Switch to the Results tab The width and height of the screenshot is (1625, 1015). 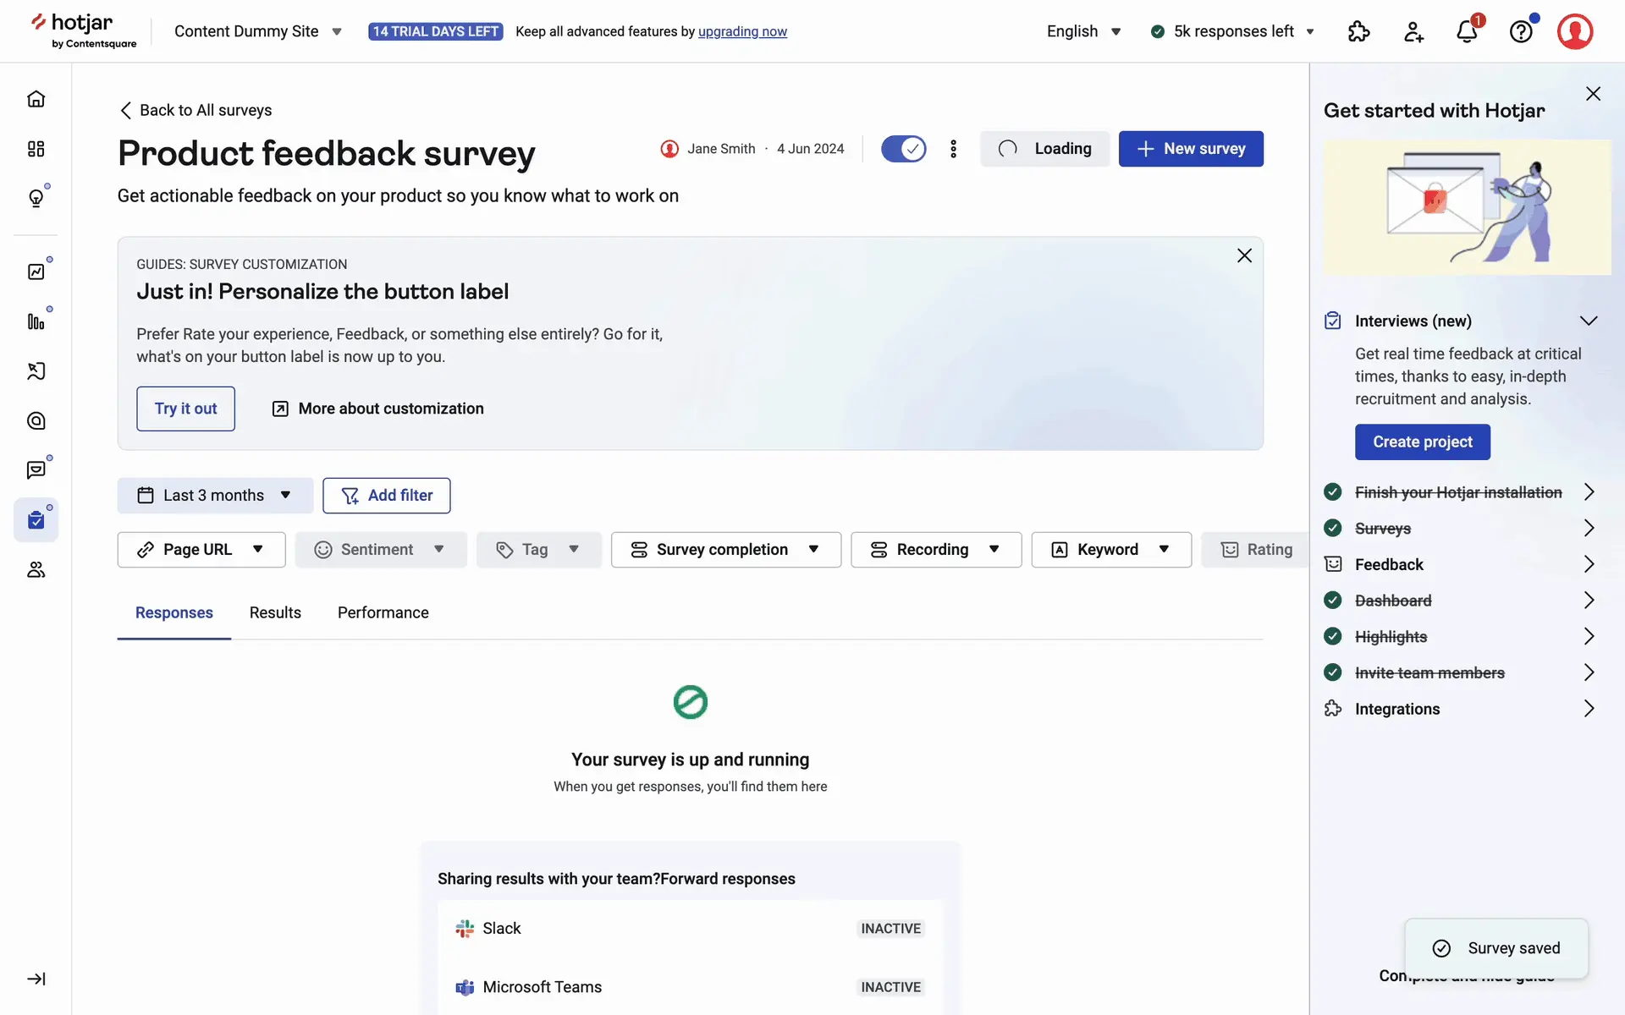pos(275,612)
